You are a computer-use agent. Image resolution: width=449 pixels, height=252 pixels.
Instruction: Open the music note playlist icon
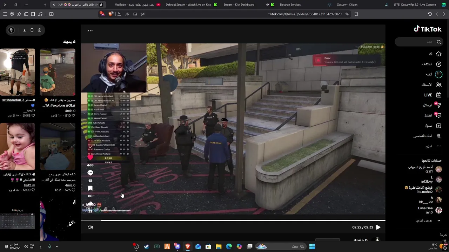click(40, 14)
